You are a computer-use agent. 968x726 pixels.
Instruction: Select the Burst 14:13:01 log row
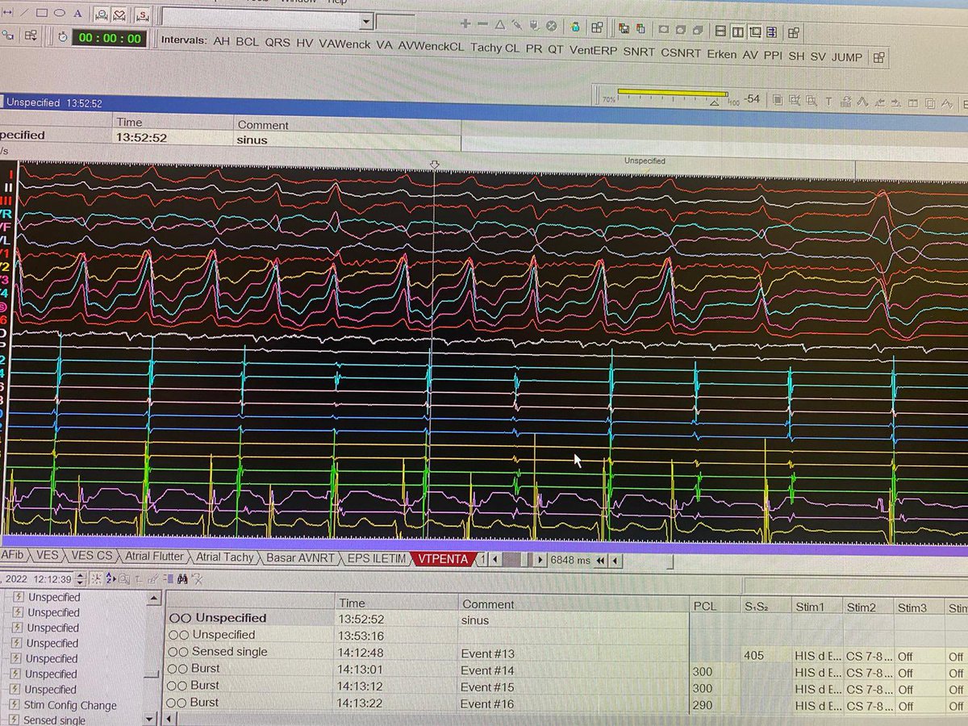(x=428, y=669)
